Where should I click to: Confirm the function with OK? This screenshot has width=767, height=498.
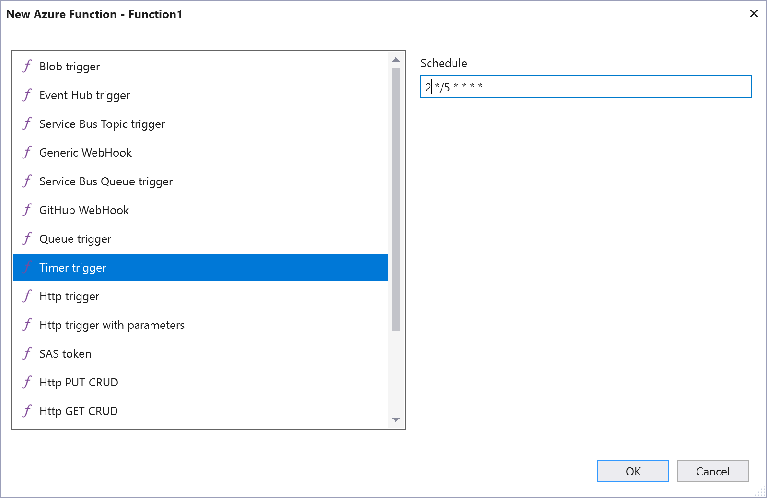tap(632, 471)
